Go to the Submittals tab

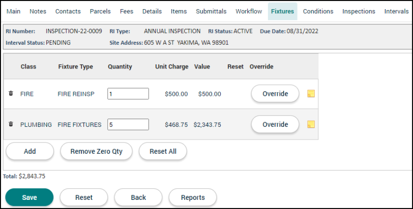coord(211,11)
